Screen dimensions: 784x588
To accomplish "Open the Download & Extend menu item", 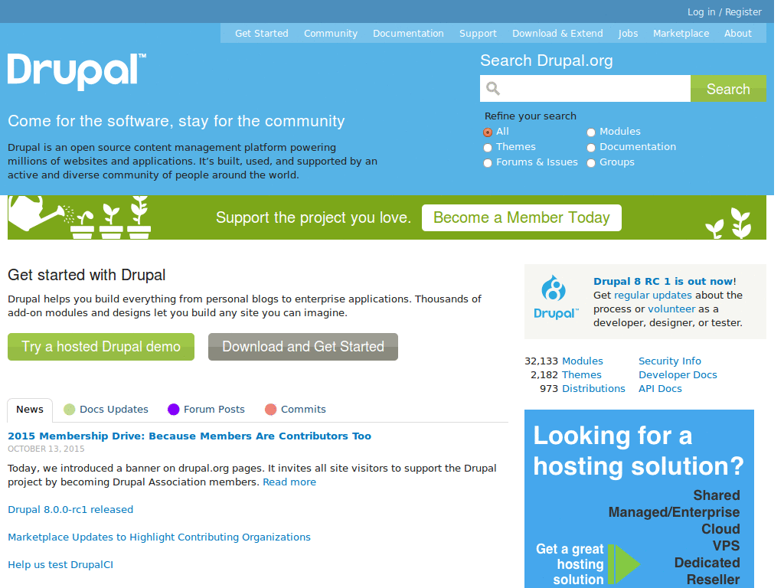I will [557, 33].
